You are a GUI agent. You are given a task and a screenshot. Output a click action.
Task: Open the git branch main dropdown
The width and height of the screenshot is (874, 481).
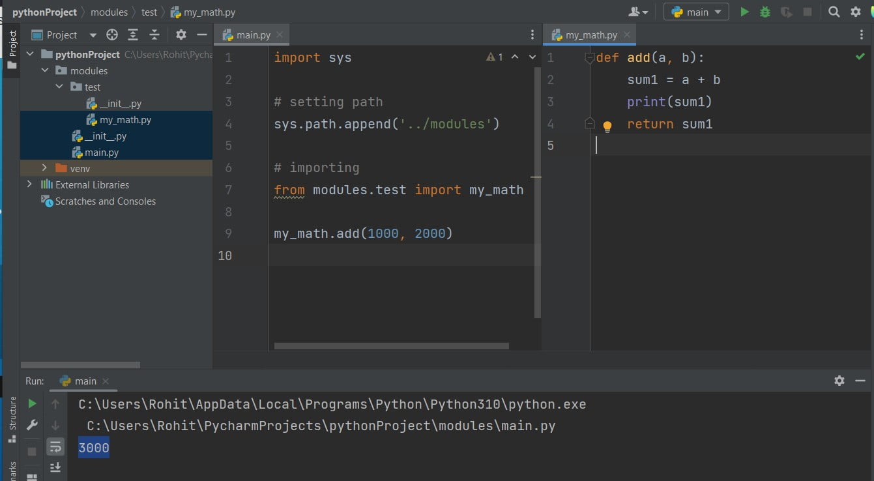[695, 11]
